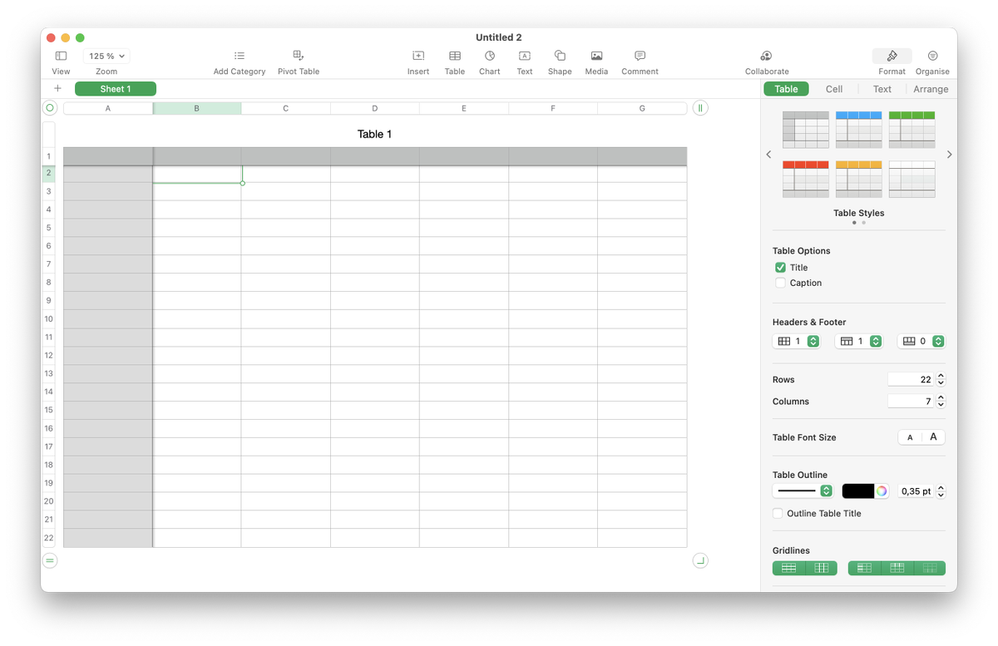Add a Comment from toolbar

[640, 56]
